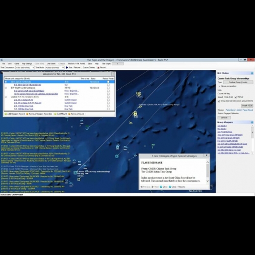This screenshot has width=255, height=255.
Task: Select friendly aircraft right of helicopter marker
Action: point(125,147)
